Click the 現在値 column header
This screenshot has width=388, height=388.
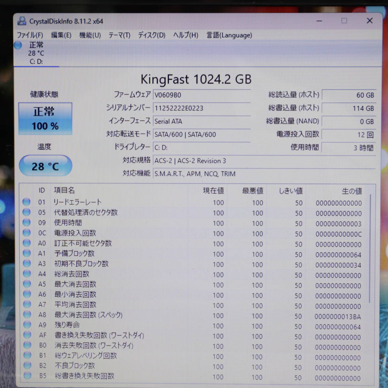tap(213, 191)
